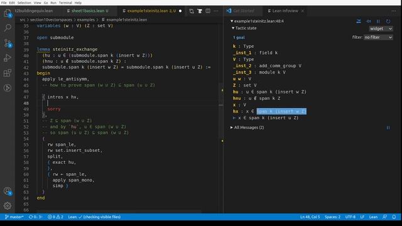Viewport: 402px width, 226px height.
Task: Click 'lemma steinitz_exchange' on line 39
Action: coord(67,49)
